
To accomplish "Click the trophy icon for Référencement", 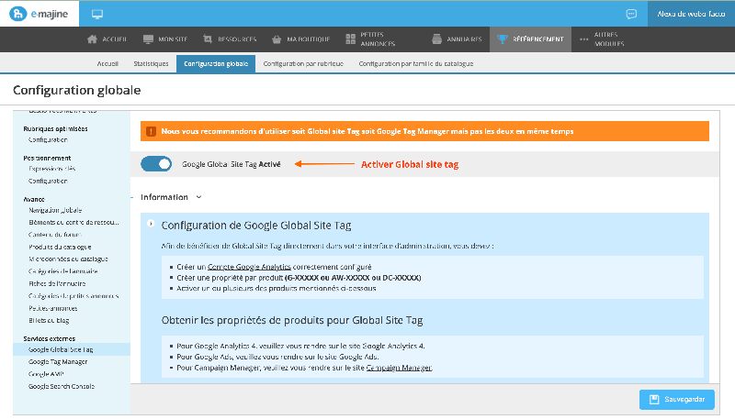I will pyautogui.click(x=502, y=39).
